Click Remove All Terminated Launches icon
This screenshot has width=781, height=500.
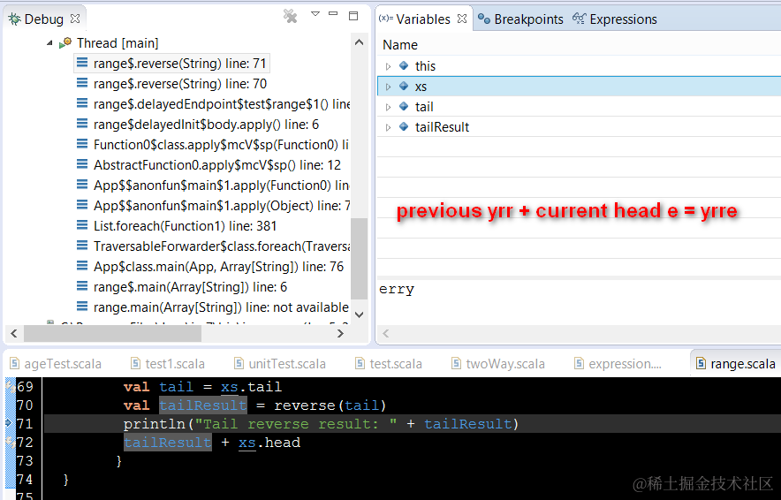coord(290,16)
